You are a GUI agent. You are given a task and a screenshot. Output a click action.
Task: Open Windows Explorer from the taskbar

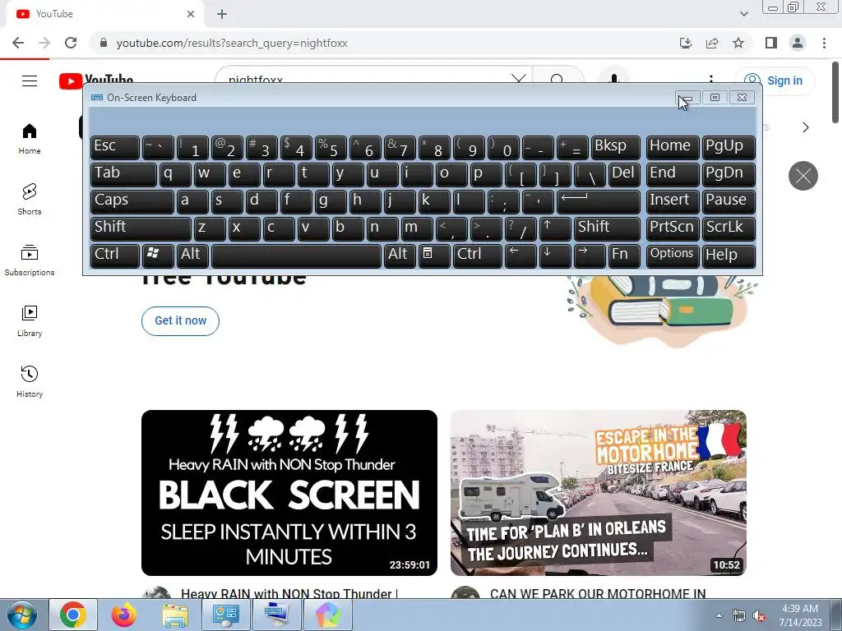click(x=175, y=615)
